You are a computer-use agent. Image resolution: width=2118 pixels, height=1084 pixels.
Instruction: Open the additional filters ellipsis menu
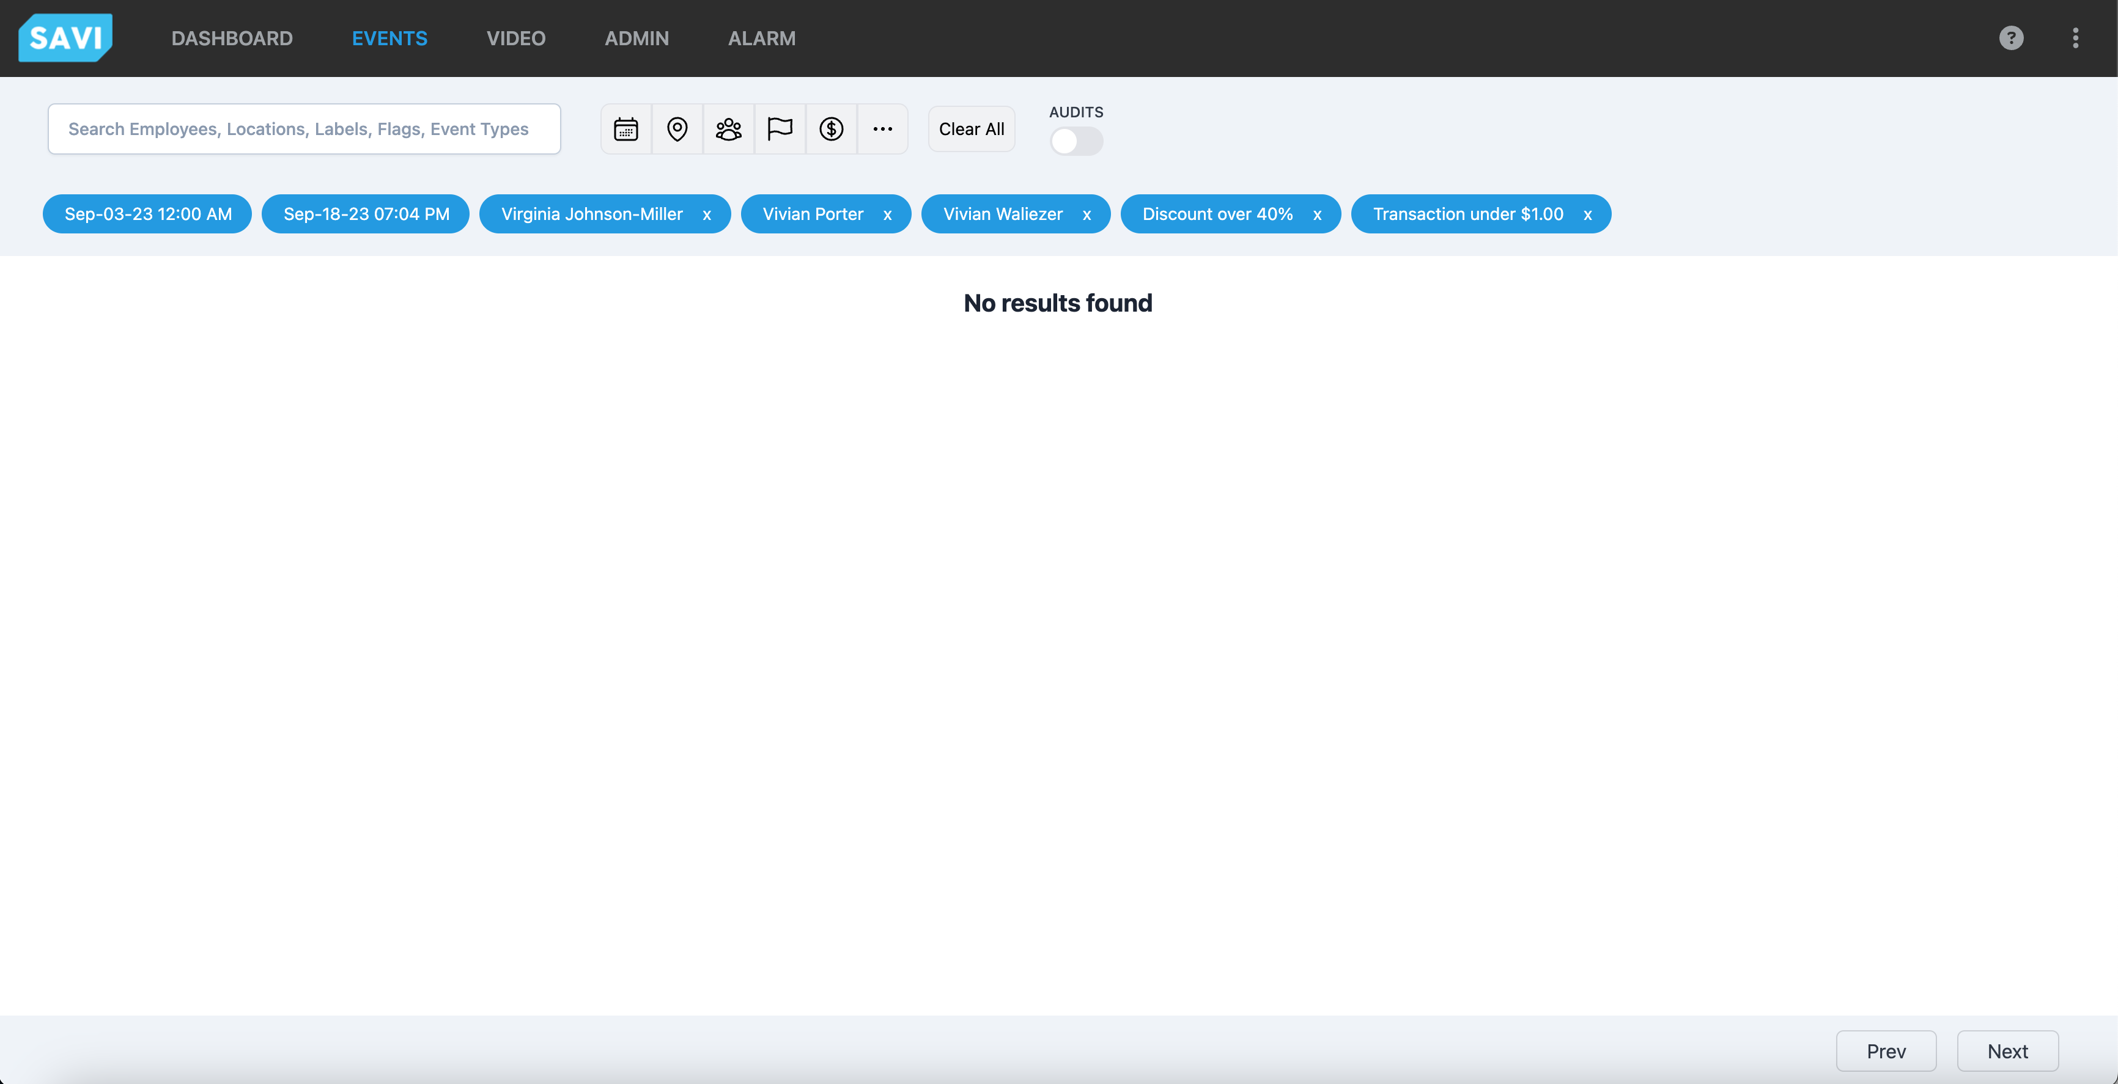coord(883,129)
